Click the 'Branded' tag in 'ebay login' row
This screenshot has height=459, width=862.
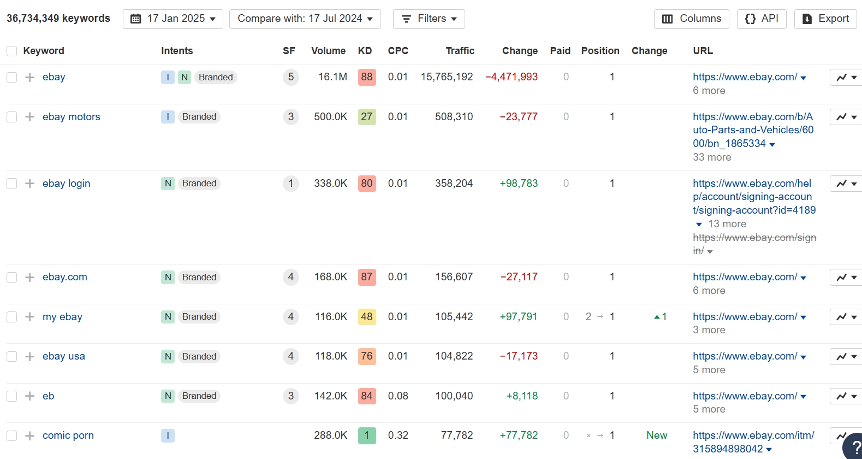click(199, 184)
